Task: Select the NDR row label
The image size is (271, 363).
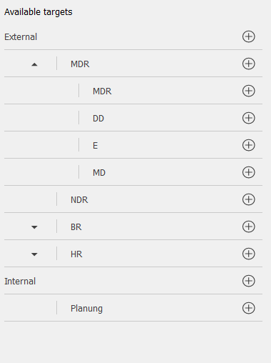Action: coord(79,200)
